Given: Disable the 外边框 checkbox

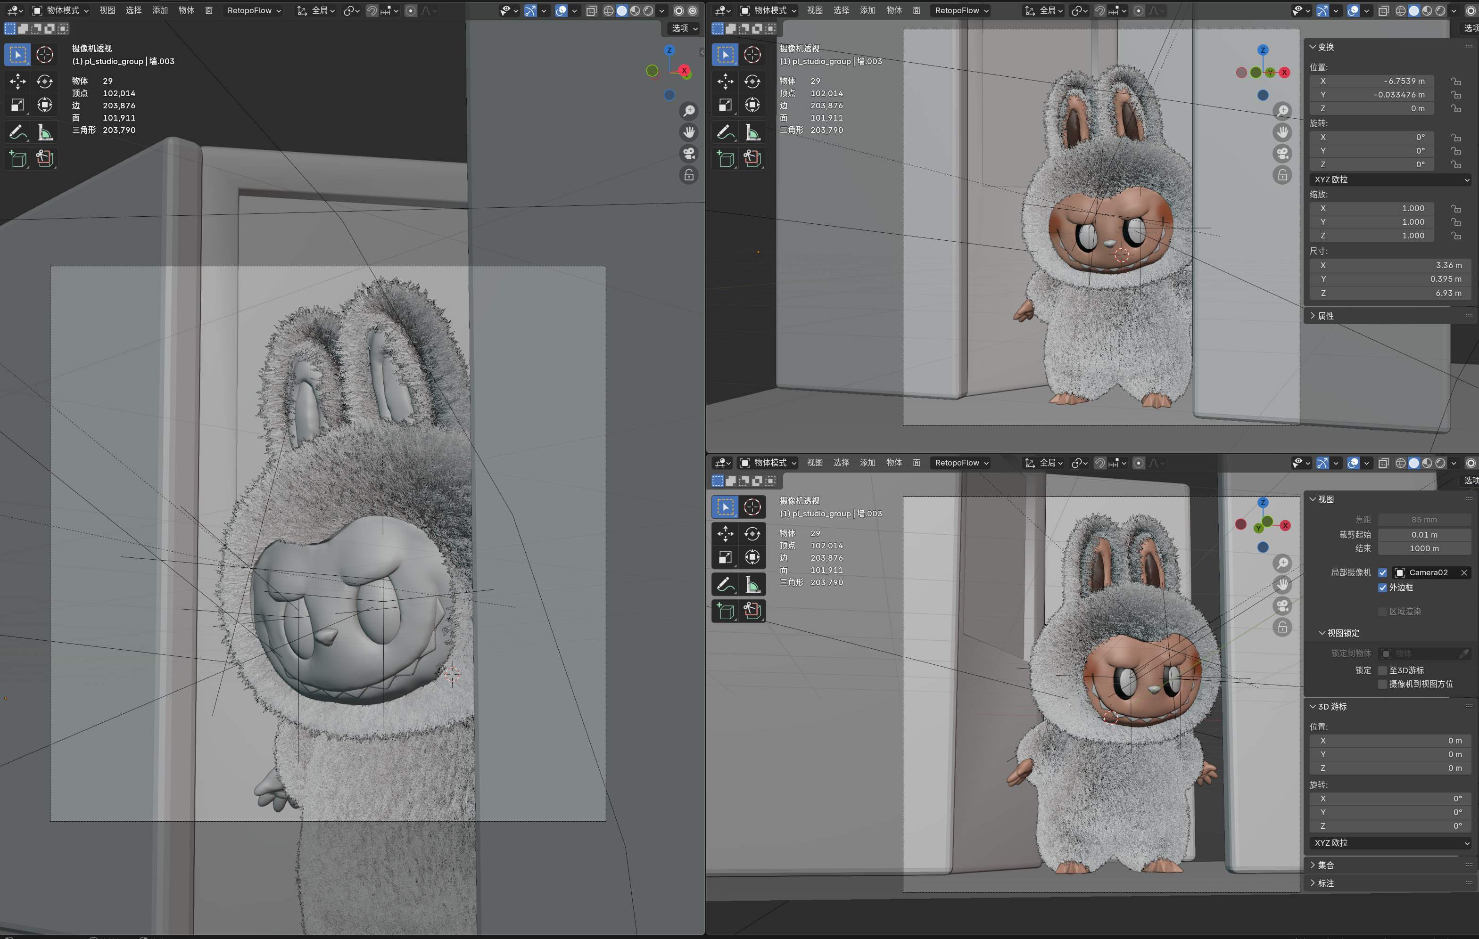Looking at the screenshot, I should click(x=1382, y=588).
